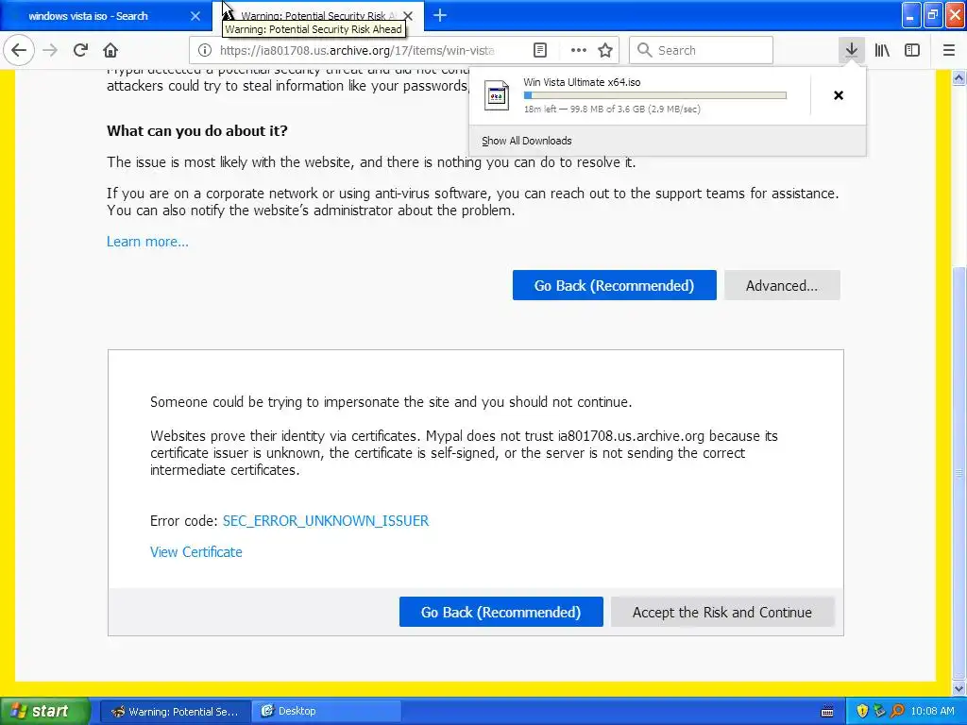Minimize the browser window
Image resolution: width=967 pixels, height=725 pixels.
911,15
